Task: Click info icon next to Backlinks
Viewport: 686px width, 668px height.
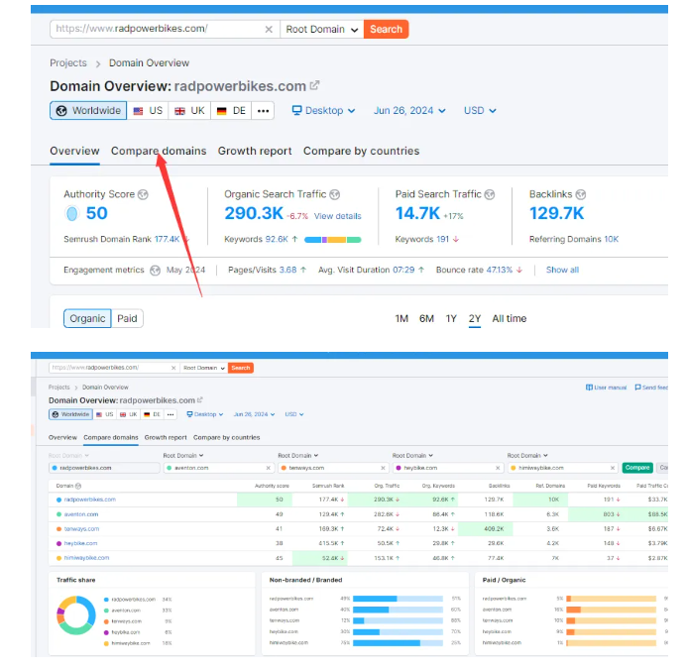Action: coord(581,194)
